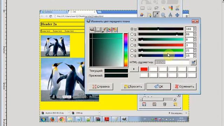Click the Прежний previous color swatch
The image size is (224, 126).
116,76
